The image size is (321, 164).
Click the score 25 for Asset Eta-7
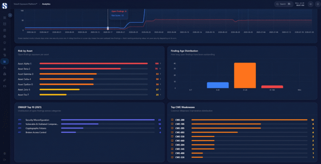[157, 95]
